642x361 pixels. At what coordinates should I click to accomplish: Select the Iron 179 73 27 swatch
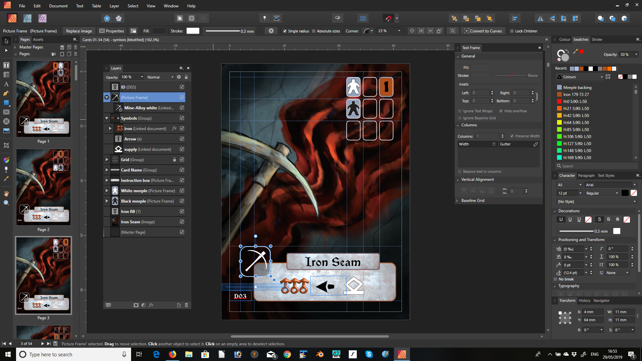[576, 95]
